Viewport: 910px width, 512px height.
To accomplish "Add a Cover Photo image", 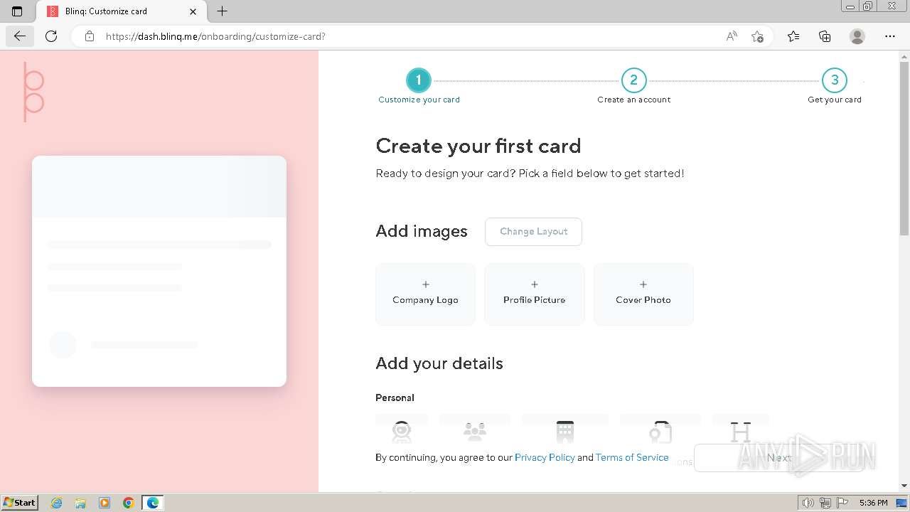I will tap(643, 294).
